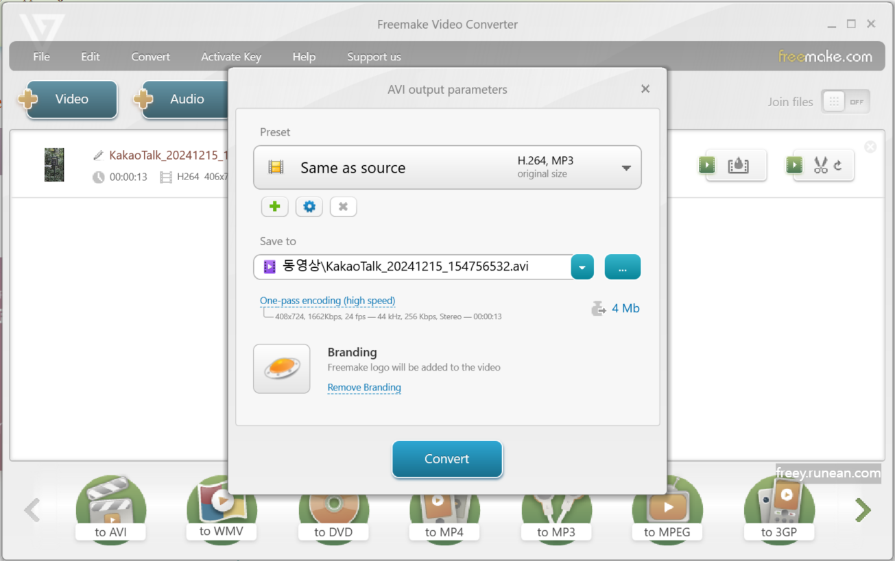This screenshot has height=561, width=895.
Task: Open the browse dialog for output folder
Action: click(622, 267)
